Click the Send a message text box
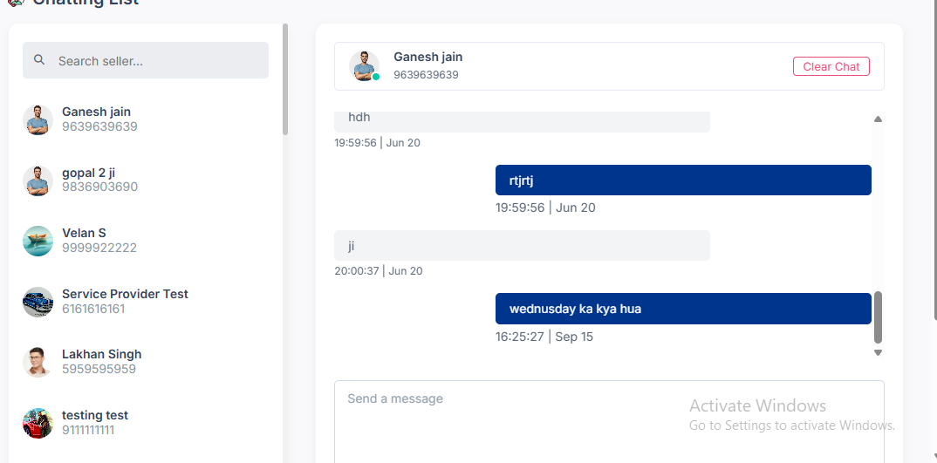This screenshot has width=937, height=463. tap(608, 419)
